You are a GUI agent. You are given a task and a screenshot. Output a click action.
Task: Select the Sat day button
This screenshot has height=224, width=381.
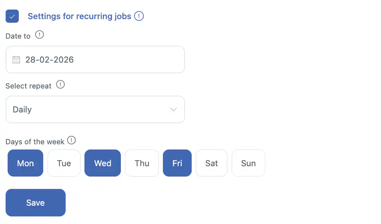coord(211,163)
